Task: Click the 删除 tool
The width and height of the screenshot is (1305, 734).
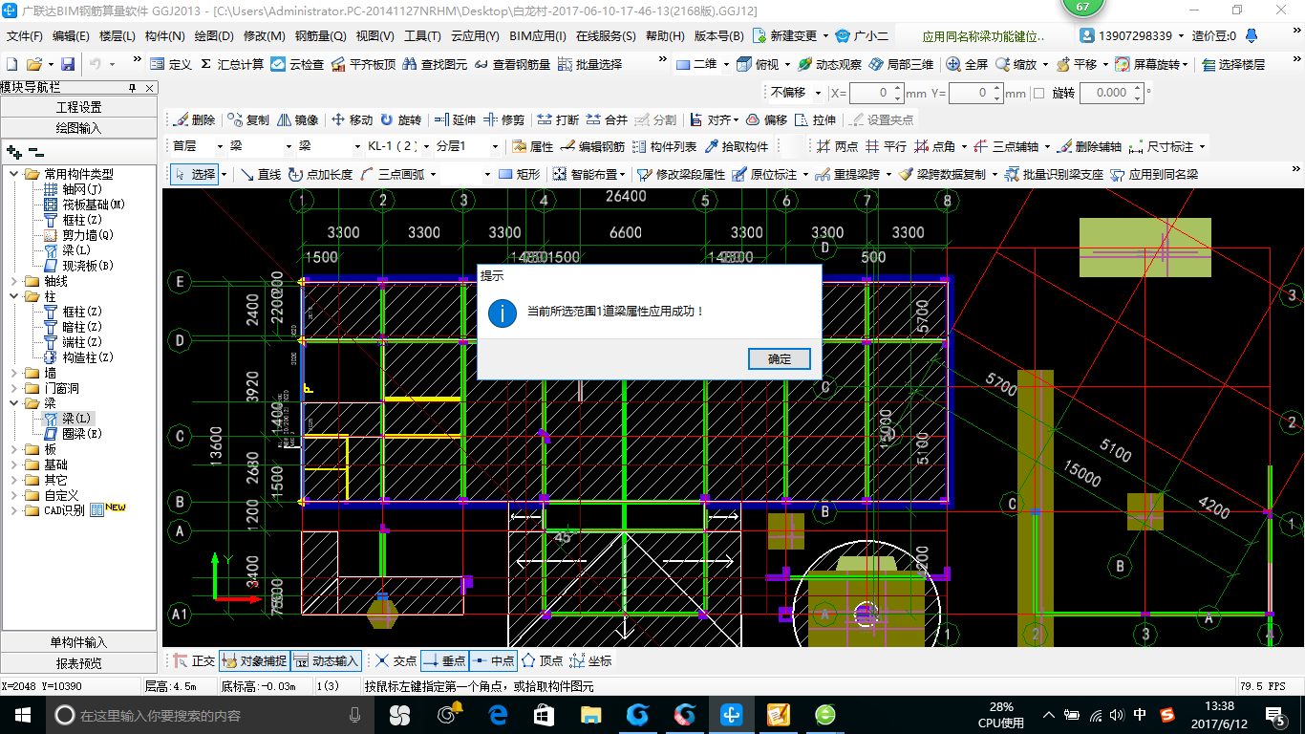Action: tap(194, 119)
